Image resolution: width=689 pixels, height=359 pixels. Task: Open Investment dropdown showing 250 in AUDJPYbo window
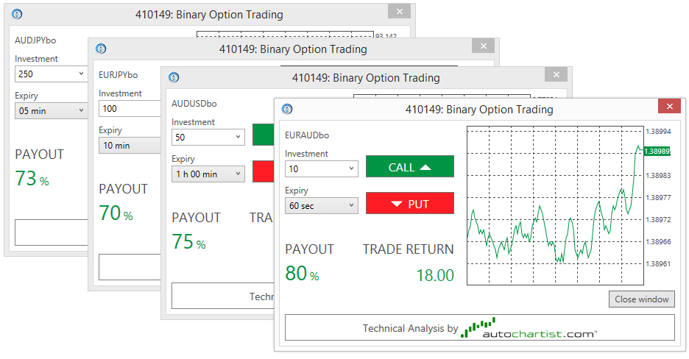(51, 74)
